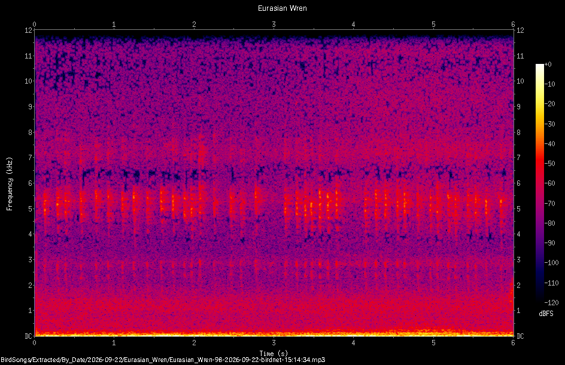Click the +0 value on colorbar

[x=548, y=65]
